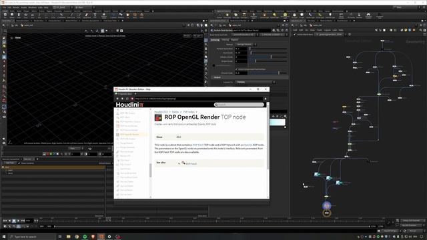Switch to the Filtering parameter tab
The height and width of the screenshot is (240, 427).
(x=226, y=40)
